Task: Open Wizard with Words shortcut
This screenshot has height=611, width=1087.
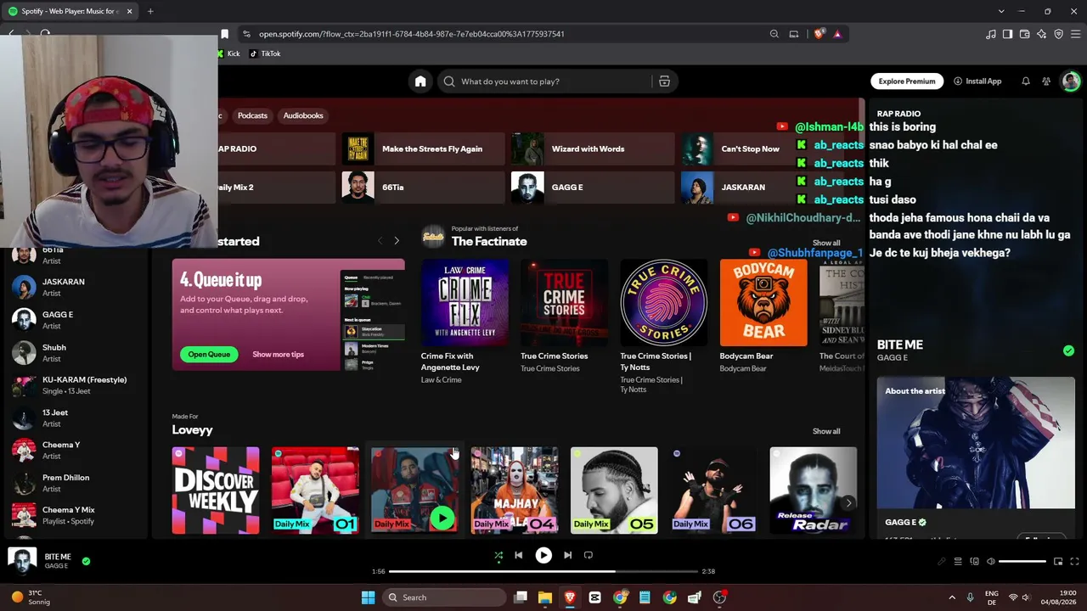Action: 593,149
